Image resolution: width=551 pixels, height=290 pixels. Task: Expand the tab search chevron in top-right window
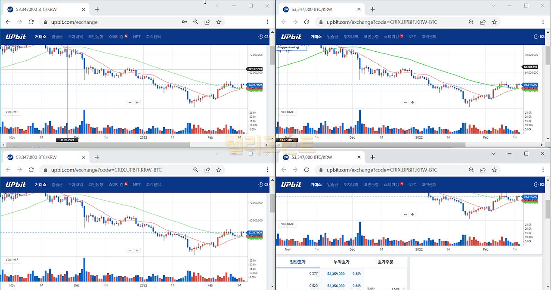493,6
